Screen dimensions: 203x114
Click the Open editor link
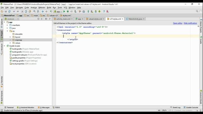(178, 23)
